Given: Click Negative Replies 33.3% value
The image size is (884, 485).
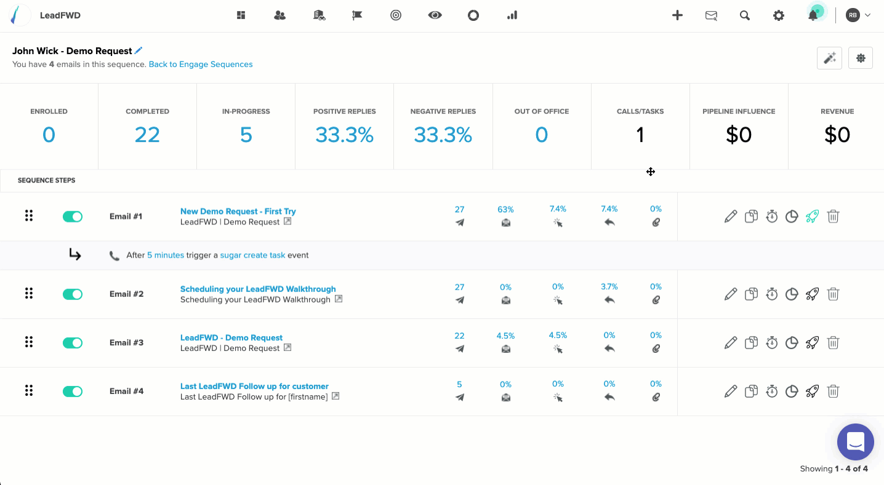Looking at the screenshot, I should tap(443, 135).
